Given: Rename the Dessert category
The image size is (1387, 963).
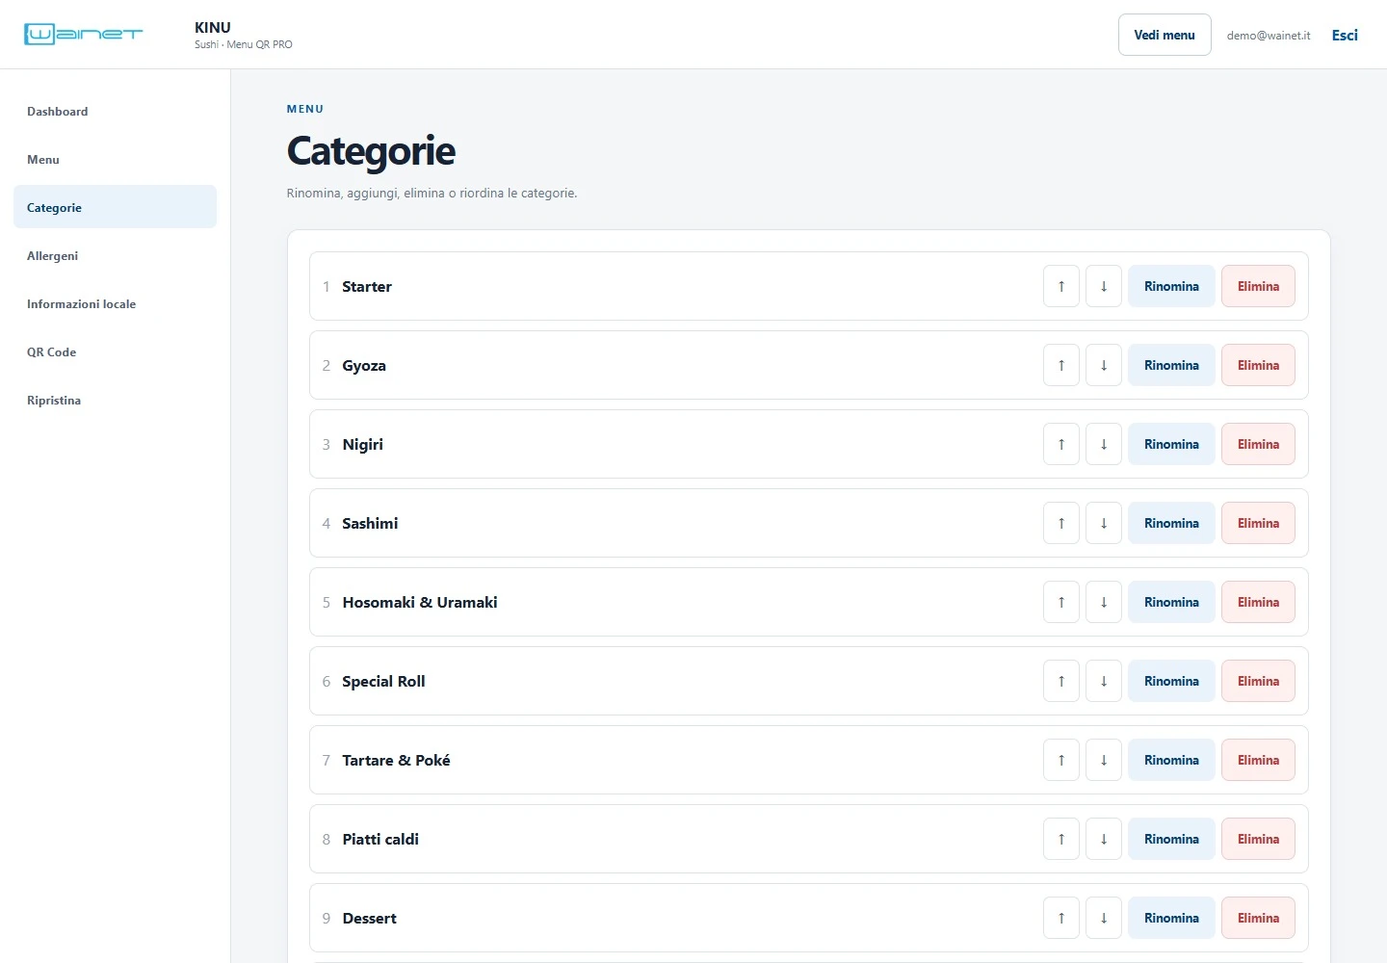Looking at the screenshot, I should (x=1171, y=918).
